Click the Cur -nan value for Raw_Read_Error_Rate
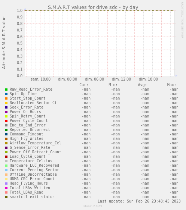 pos(86,90)
